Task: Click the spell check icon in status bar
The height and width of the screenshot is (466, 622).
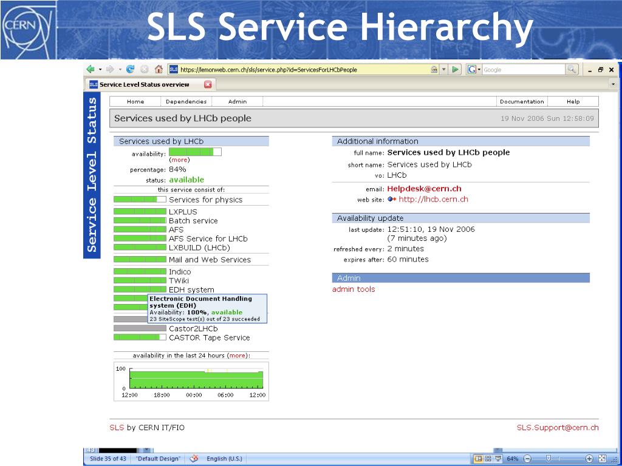Action: pyautogui.click(x=194, y=459)
